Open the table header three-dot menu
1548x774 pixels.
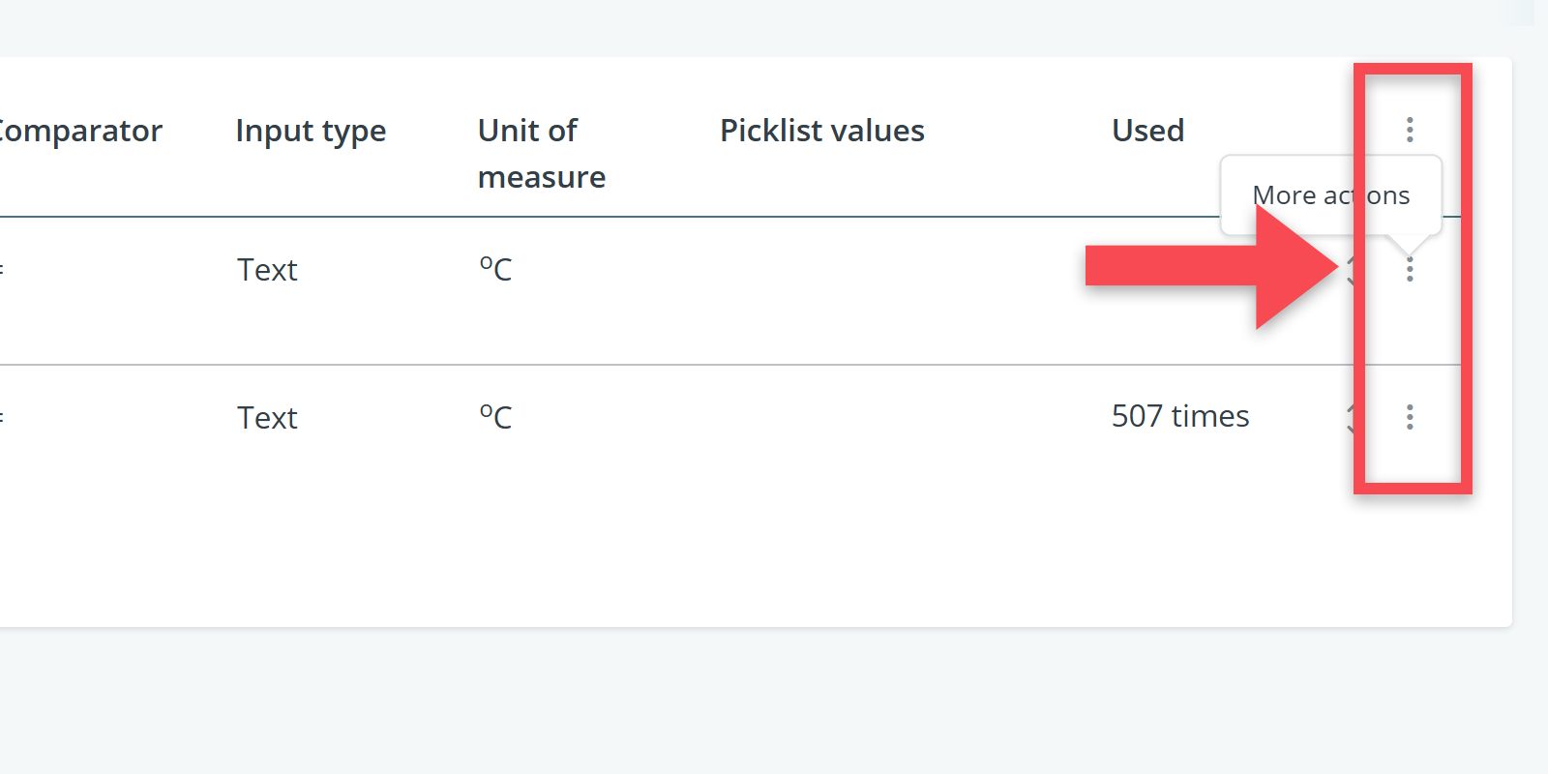[1410, 130]
